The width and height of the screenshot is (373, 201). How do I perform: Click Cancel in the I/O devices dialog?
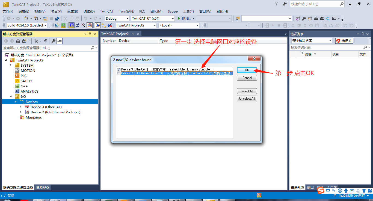pyautogui.click(x=247, y=78)
